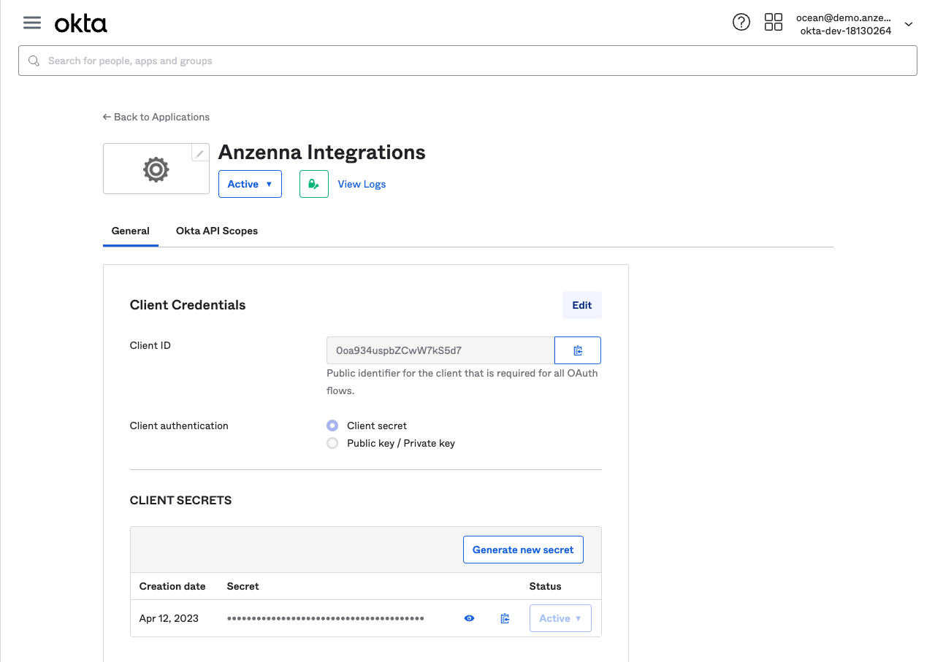935x662 pixels.
Task: Copy the client secret to clipboard
Action: pyautogui.click(x=505, y=618)
